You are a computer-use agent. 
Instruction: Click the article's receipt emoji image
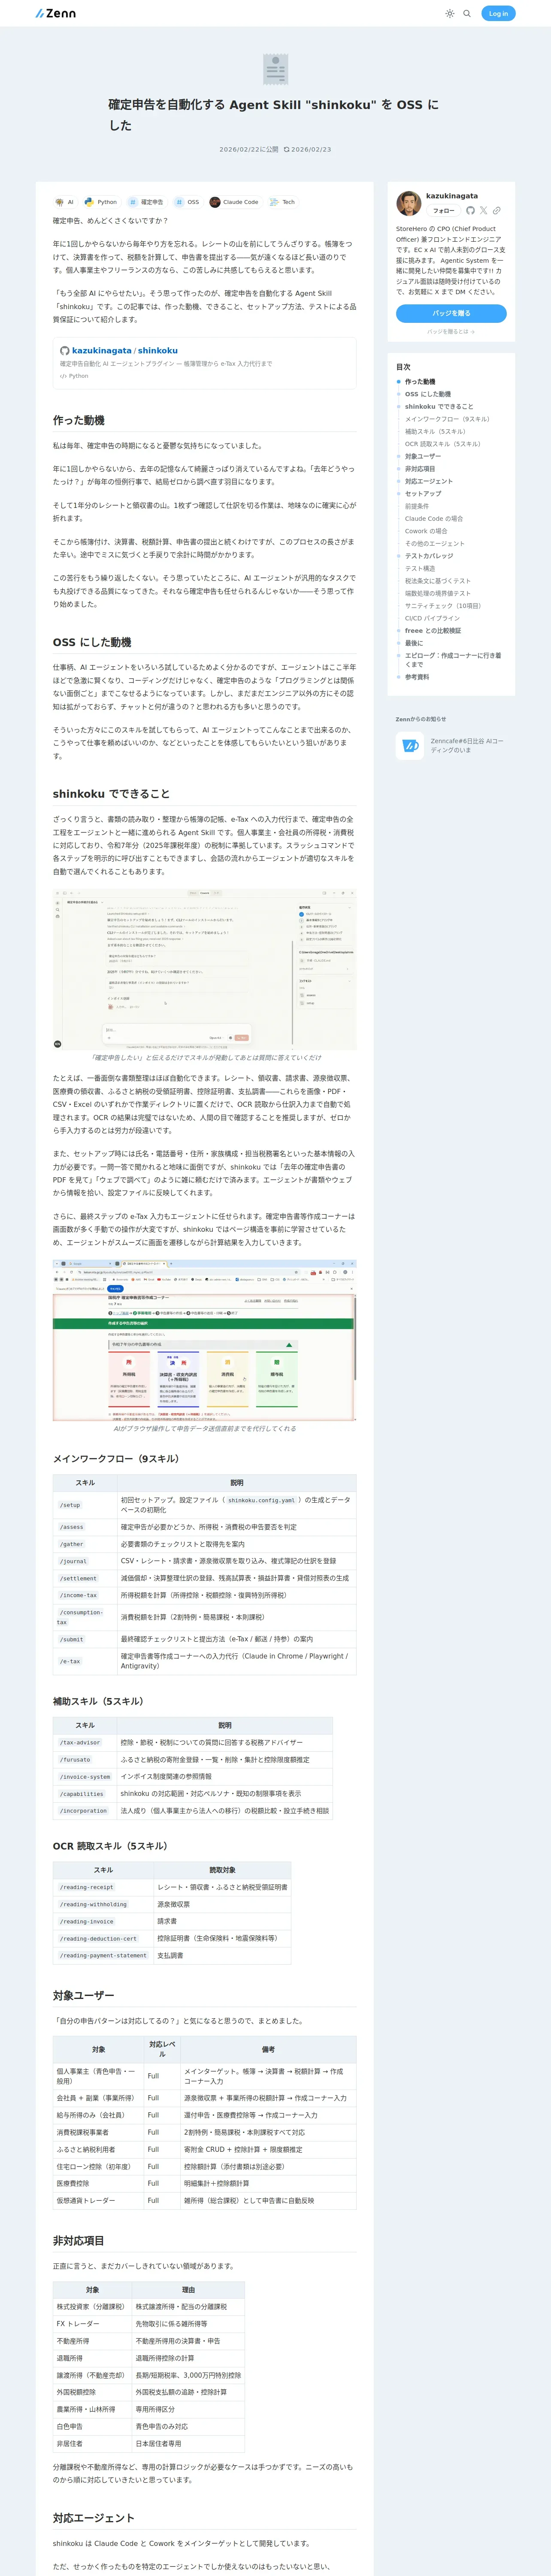pyautogui.click(x=275, y=69)
